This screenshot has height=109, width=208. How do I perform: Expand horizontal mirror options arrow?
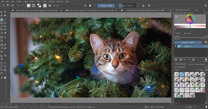(146, 6)
